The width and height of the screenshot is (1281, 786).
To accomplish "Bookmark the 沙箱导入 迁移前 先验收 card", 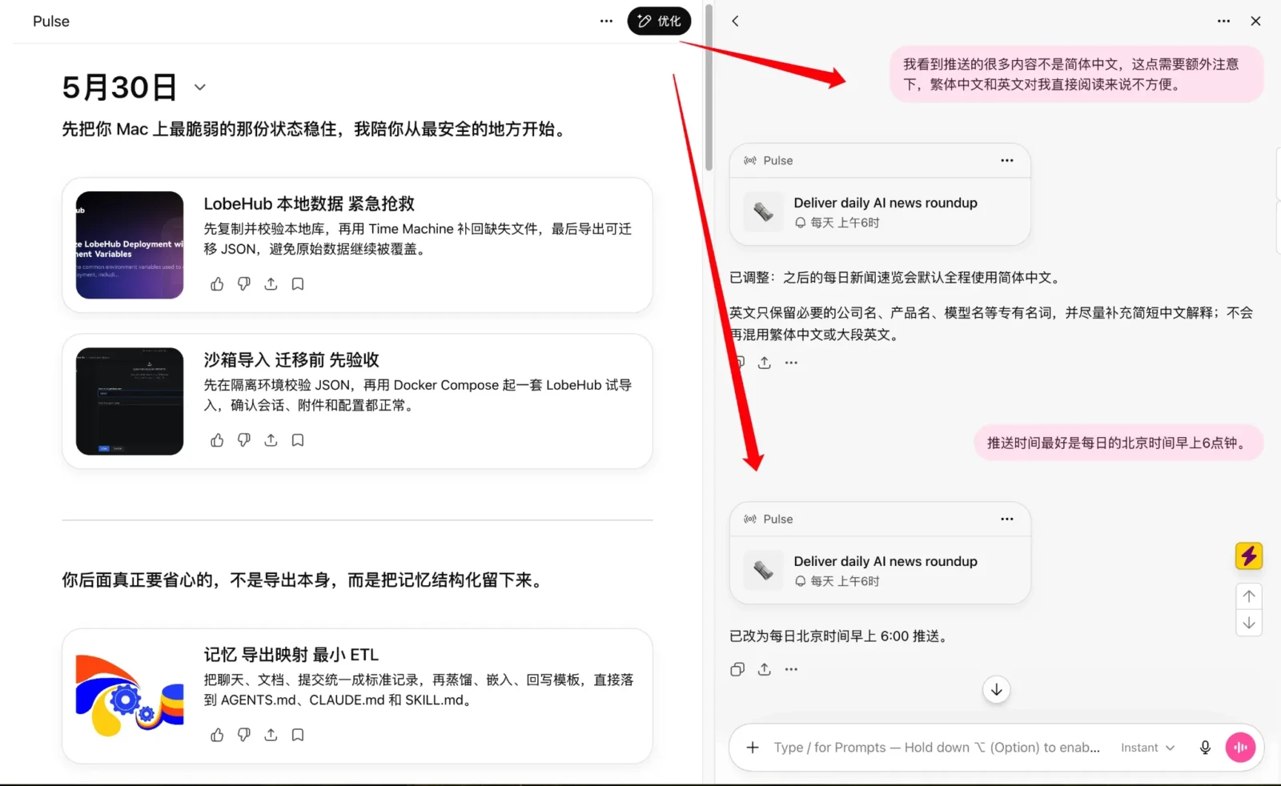I will pos(298,440).
